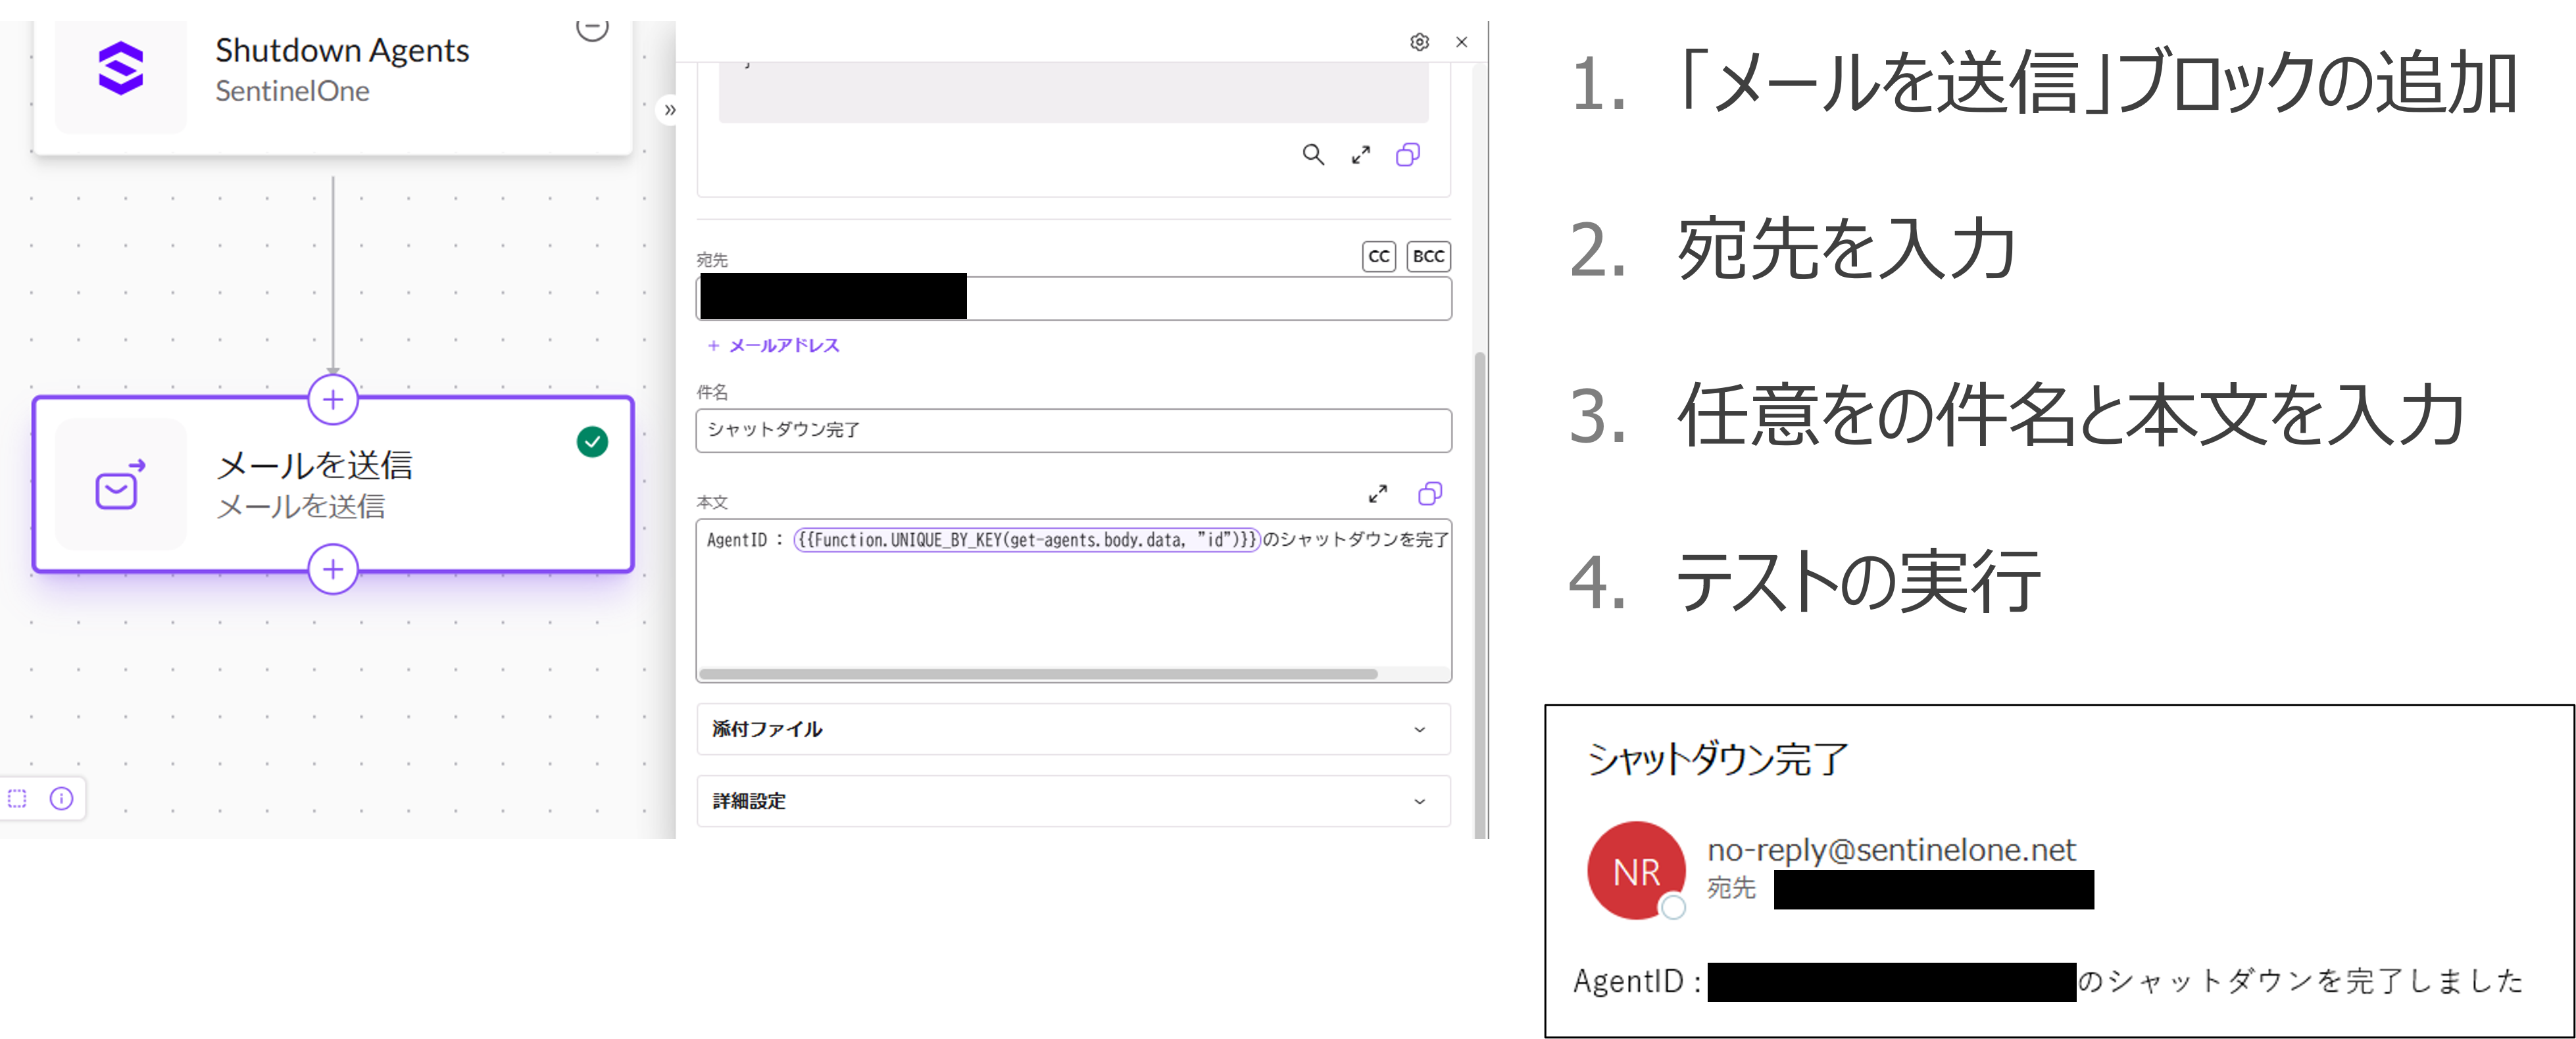Image resolution: width=2576 pixels, height=1039 pixels.
Task: Add a step above メールを送信 block
Action: tap(333, 400)
